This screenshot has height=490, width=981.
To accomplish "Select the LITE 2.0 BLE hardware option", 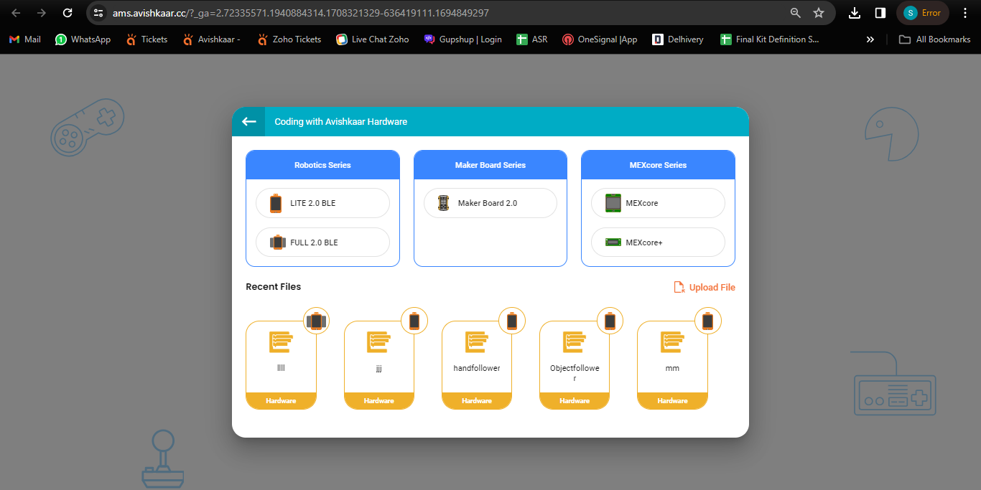I will coord(322,203).
